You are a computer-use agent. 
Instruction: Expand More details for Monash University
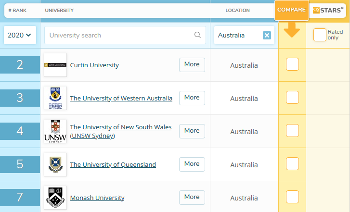192,197
